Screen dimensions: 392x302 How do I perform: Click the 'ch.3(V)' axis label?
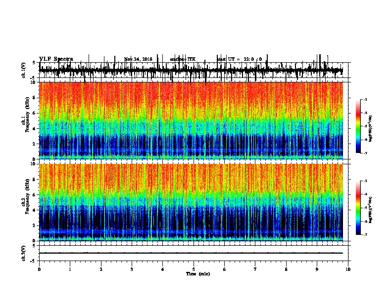24,253
